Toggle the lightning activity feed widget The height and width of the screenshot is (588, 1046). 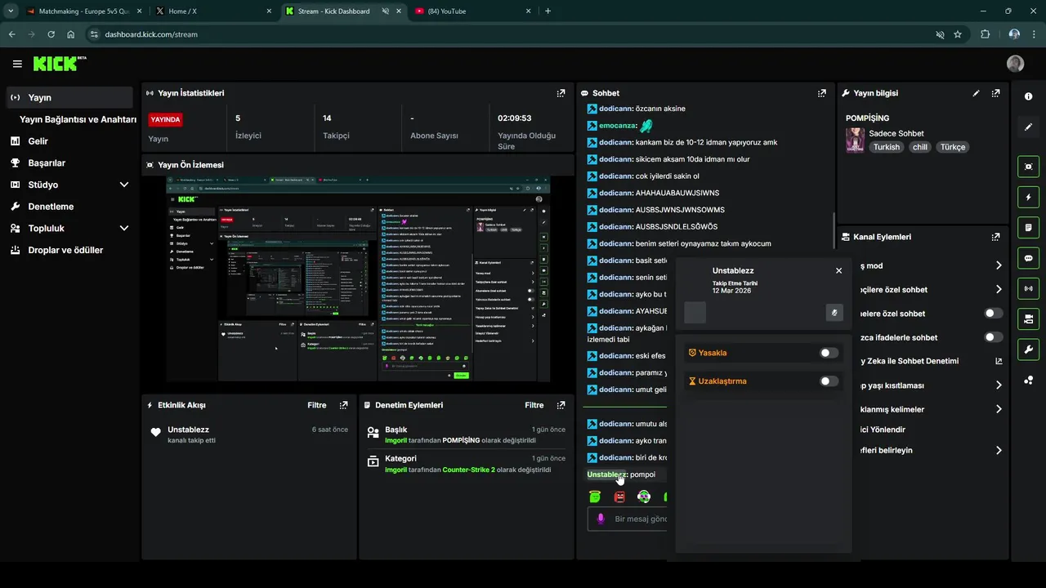click(x=1028, y=197)
